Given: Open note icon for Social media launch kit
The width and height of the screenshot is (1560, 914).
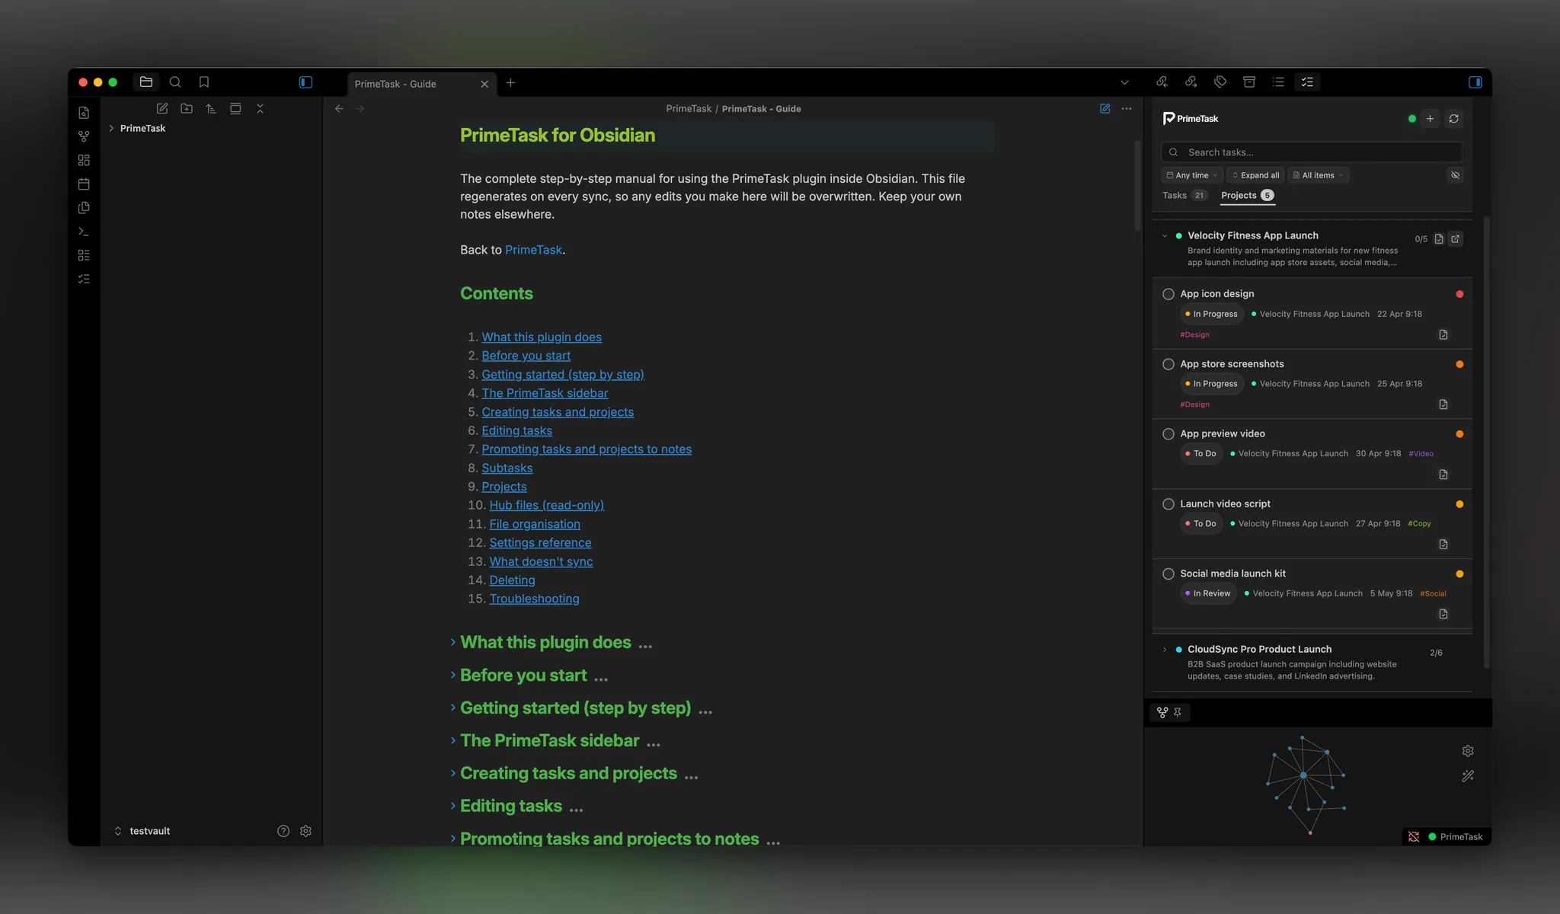Looking at the screenshot, I should (x=1443, y=615).
